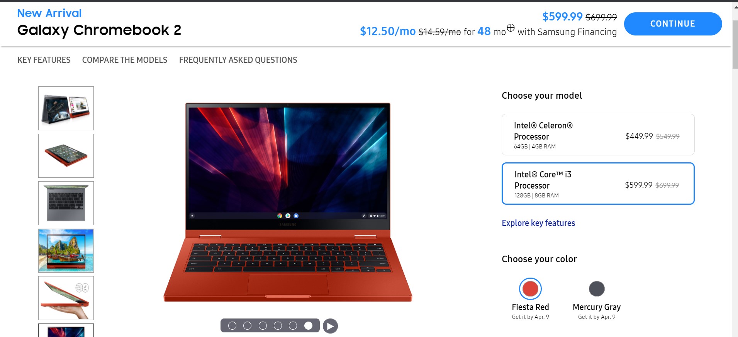
Task: View the hand-held thin profile thumbnail
Action: tap(66, 298)
